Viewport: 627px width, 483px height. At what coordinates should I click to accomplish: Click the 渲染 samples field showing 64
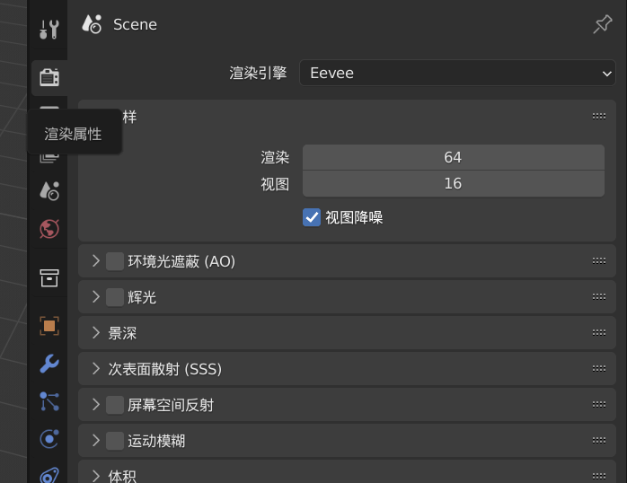tap(453, 157)
